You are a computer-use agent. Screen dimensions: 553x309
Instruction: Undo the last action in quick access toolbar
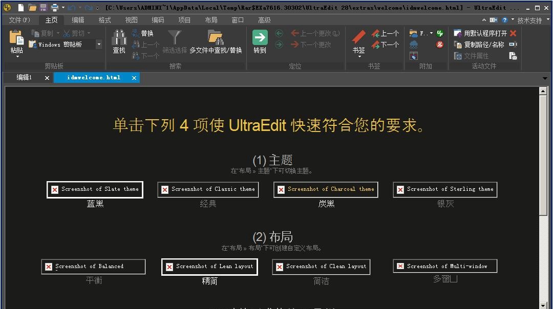click(x=72, y=7)
